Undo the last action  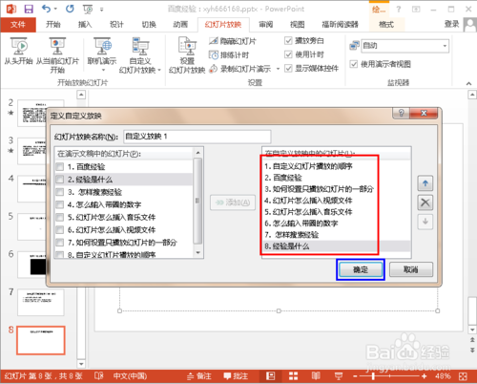coord(47,9)
